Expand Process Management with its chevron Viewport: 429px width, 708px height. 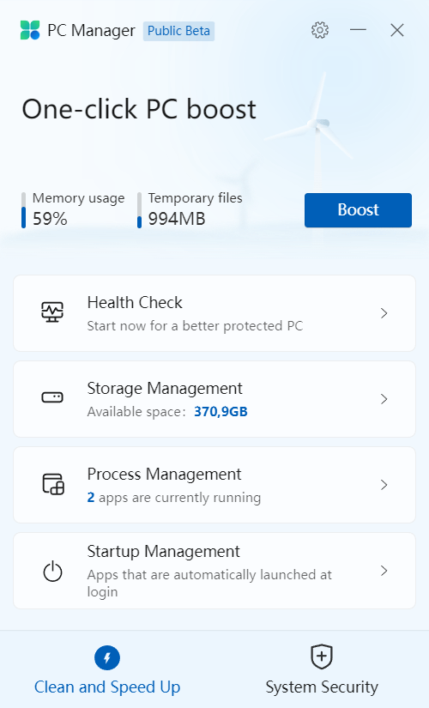384,485
